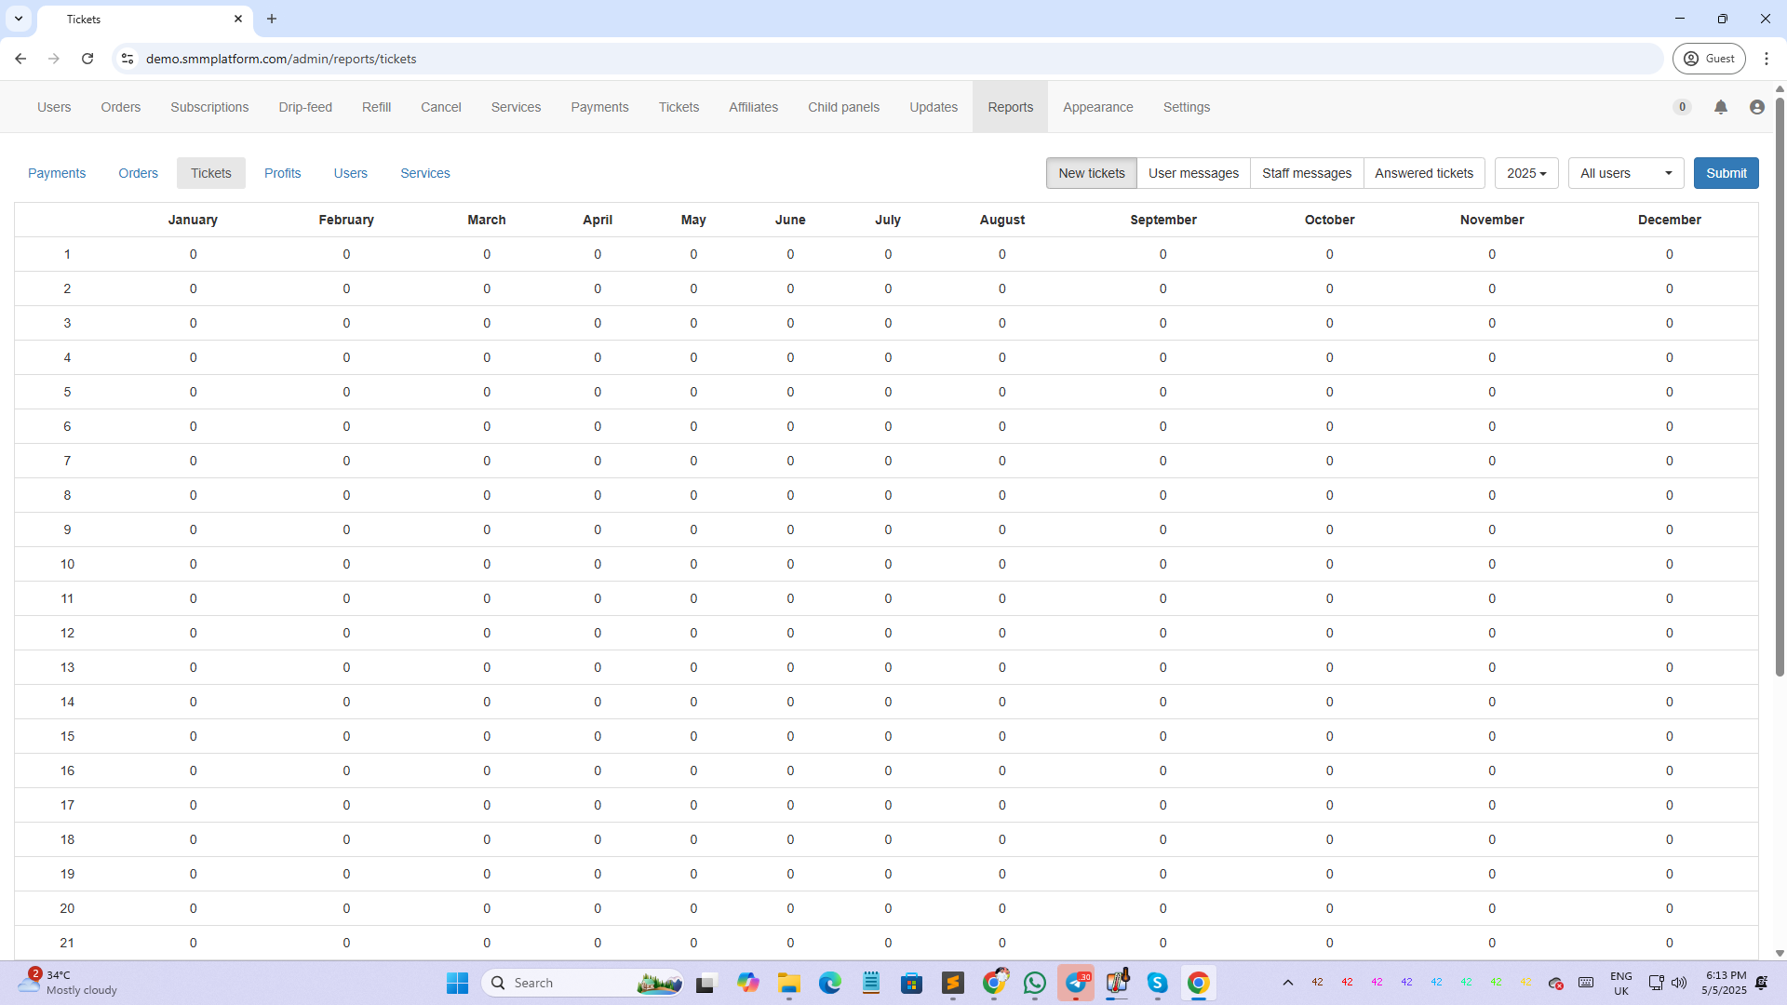
Task: Open a new browser tab with plus icon
Action: click(272, 19)
